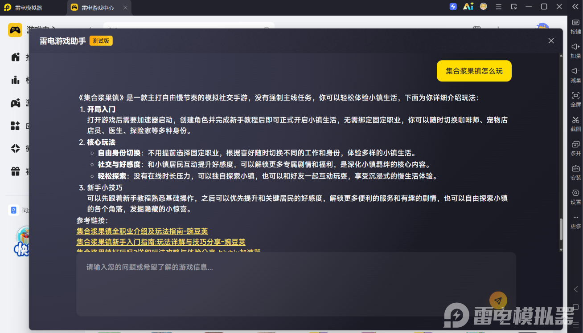
Task: Open the gamepad icon in left navigation
Action: point(16,103)
